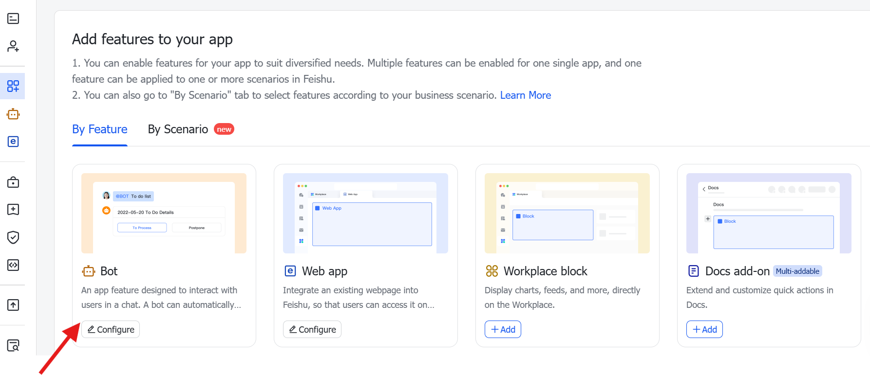Select the grid-plus Add Features sidebar icon
This screenshot has width=870, height=375.
[x=13, y=86]
